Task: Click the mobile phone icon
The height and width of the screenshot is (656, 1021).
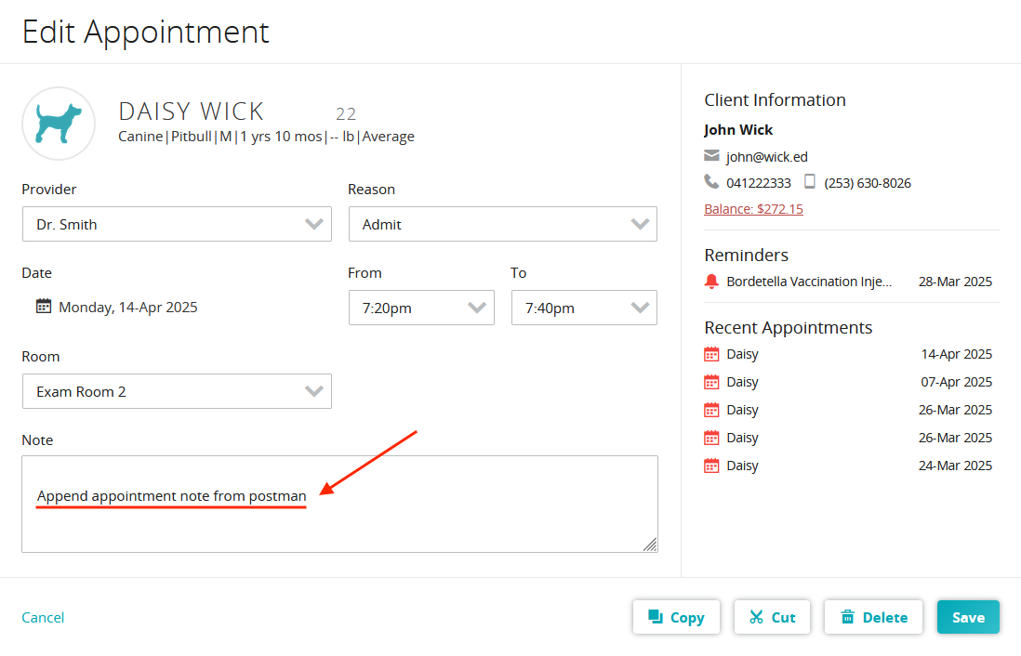Action: click(810, 182)
